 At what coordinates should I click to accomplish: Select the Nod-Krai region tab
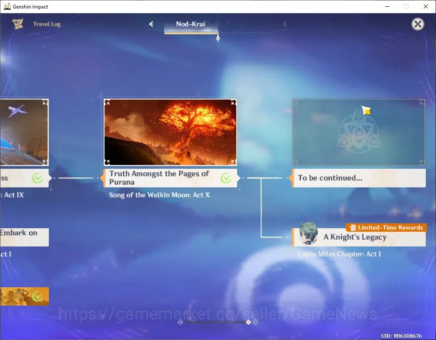click(x=190, y=25)
